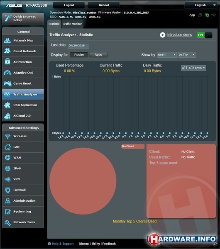Click the AiProtection padlock icon
This screenshot has height=249, width=220.
pos(7,62)
